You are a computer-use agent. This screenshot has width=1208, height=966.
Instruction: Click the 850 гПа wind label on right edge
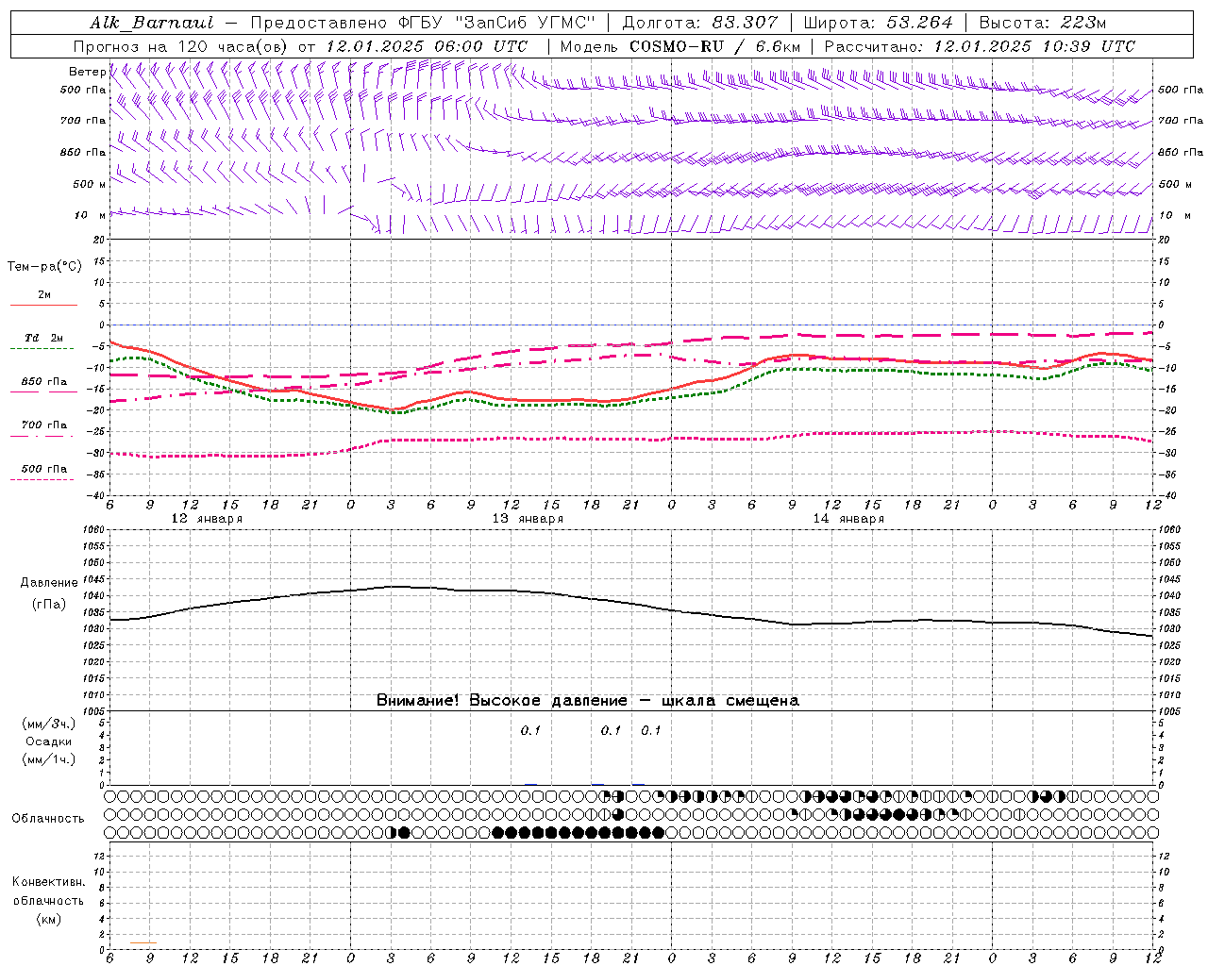[x=1181, y=152]
